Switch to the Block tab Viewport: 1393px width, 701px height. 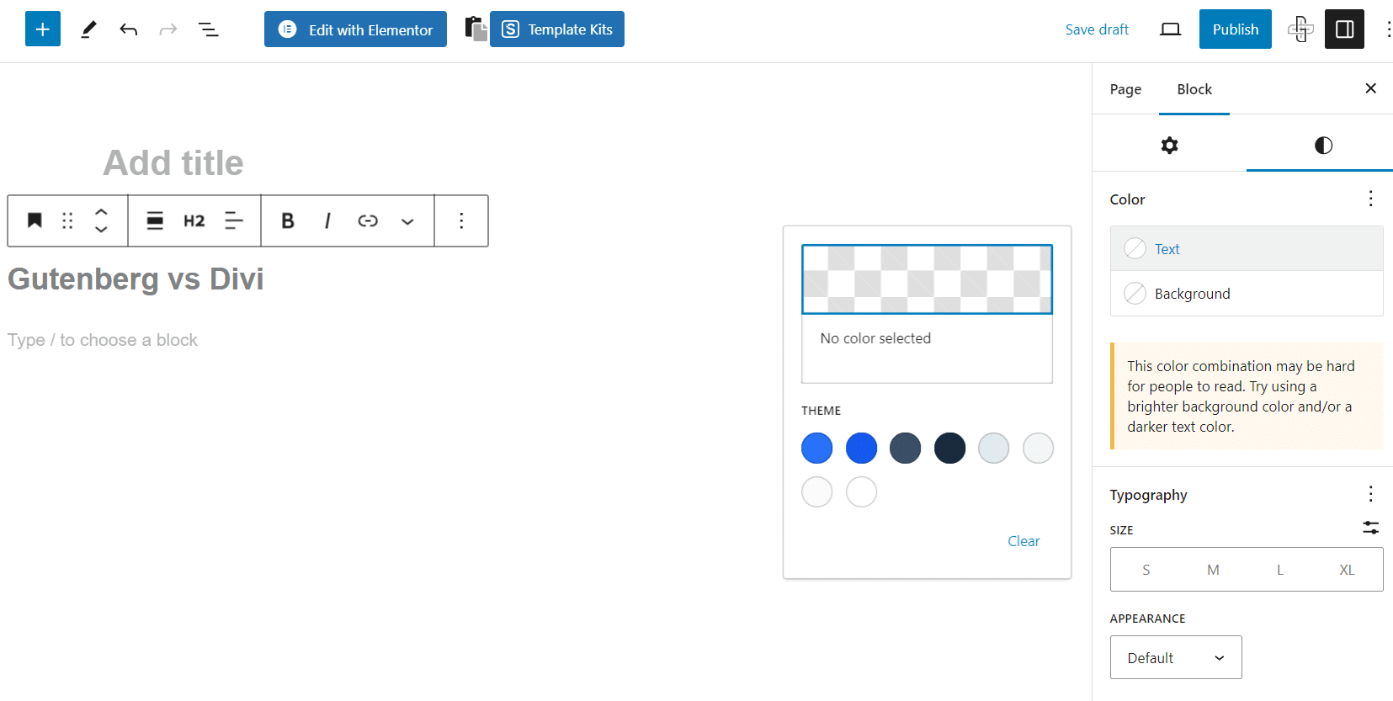(1194, 89)
